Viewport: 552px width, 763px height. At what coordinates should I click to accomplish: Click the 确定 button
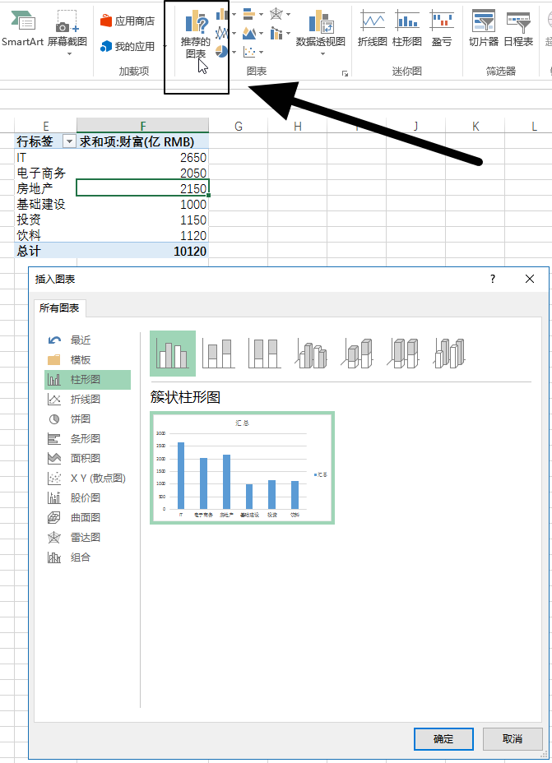coord(443,738)
